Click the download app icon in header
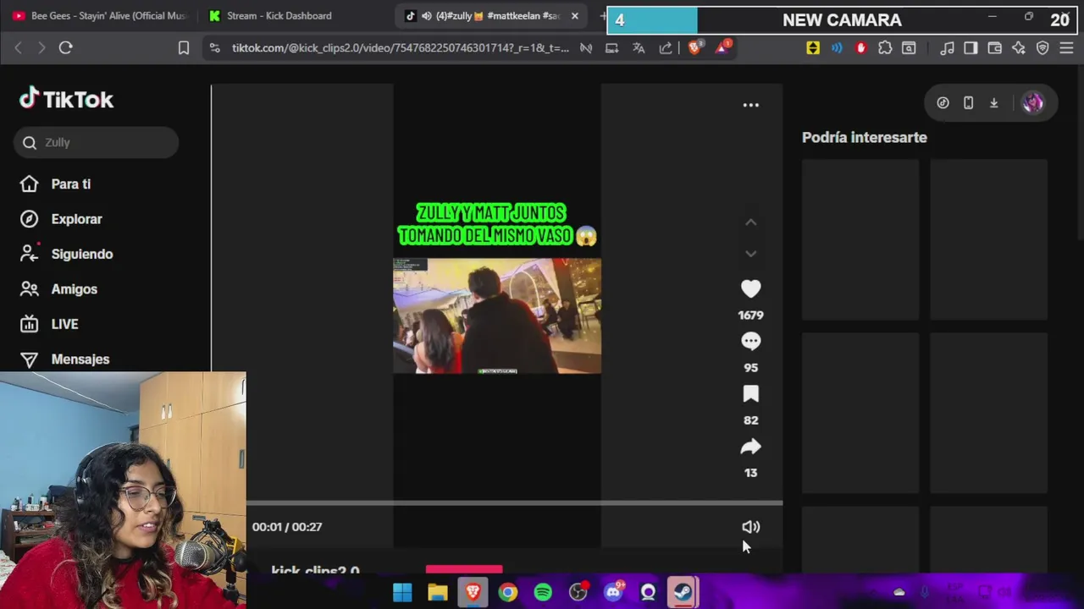 994,103
